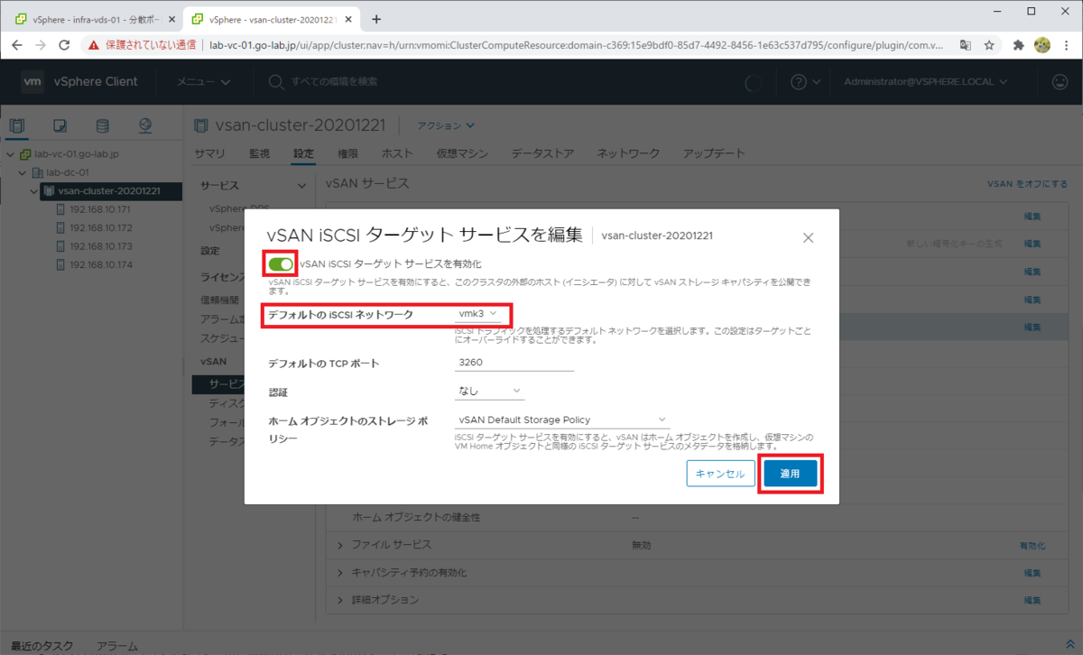
Task: Switch to the Networking inventory icon
Action: [145, 125]
